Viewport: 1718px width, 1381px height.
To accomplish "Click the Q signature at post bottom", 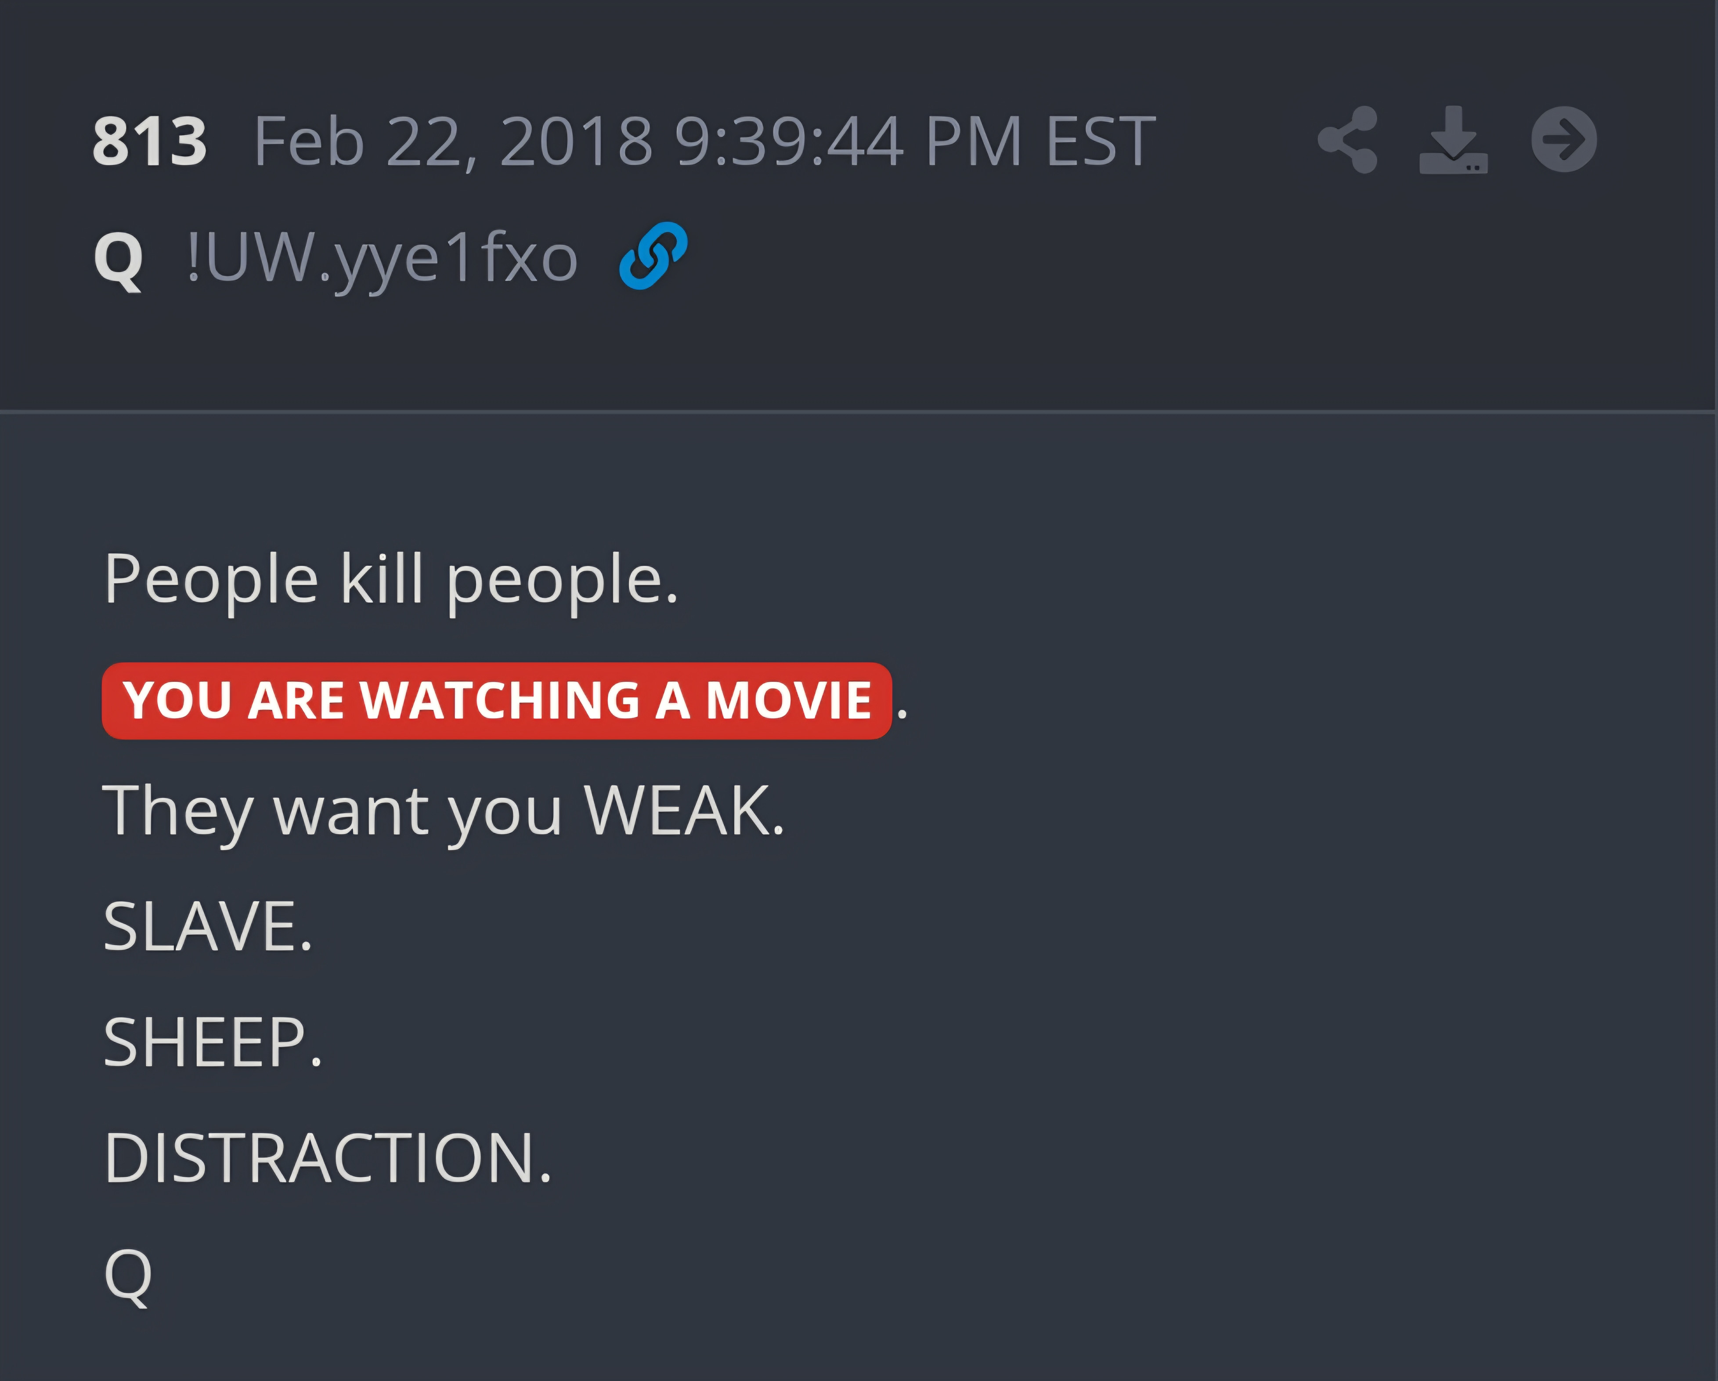I will click(x=128, y=1276).
